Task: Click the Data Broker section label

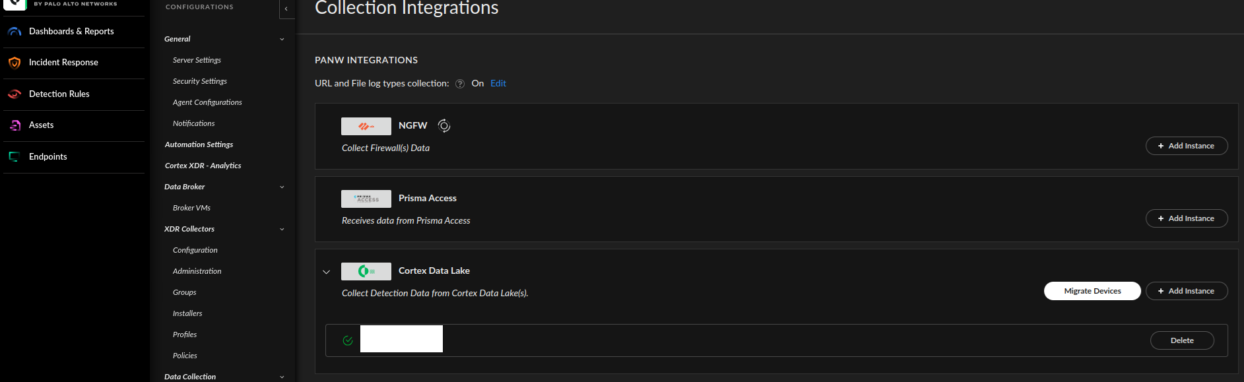Action: click(x=184, y=187)
